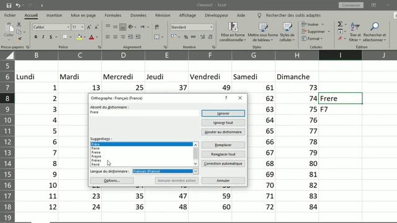Click the Save icon in title bar
This screenshot has height=223, width=397.
click(x=9, y=6)
